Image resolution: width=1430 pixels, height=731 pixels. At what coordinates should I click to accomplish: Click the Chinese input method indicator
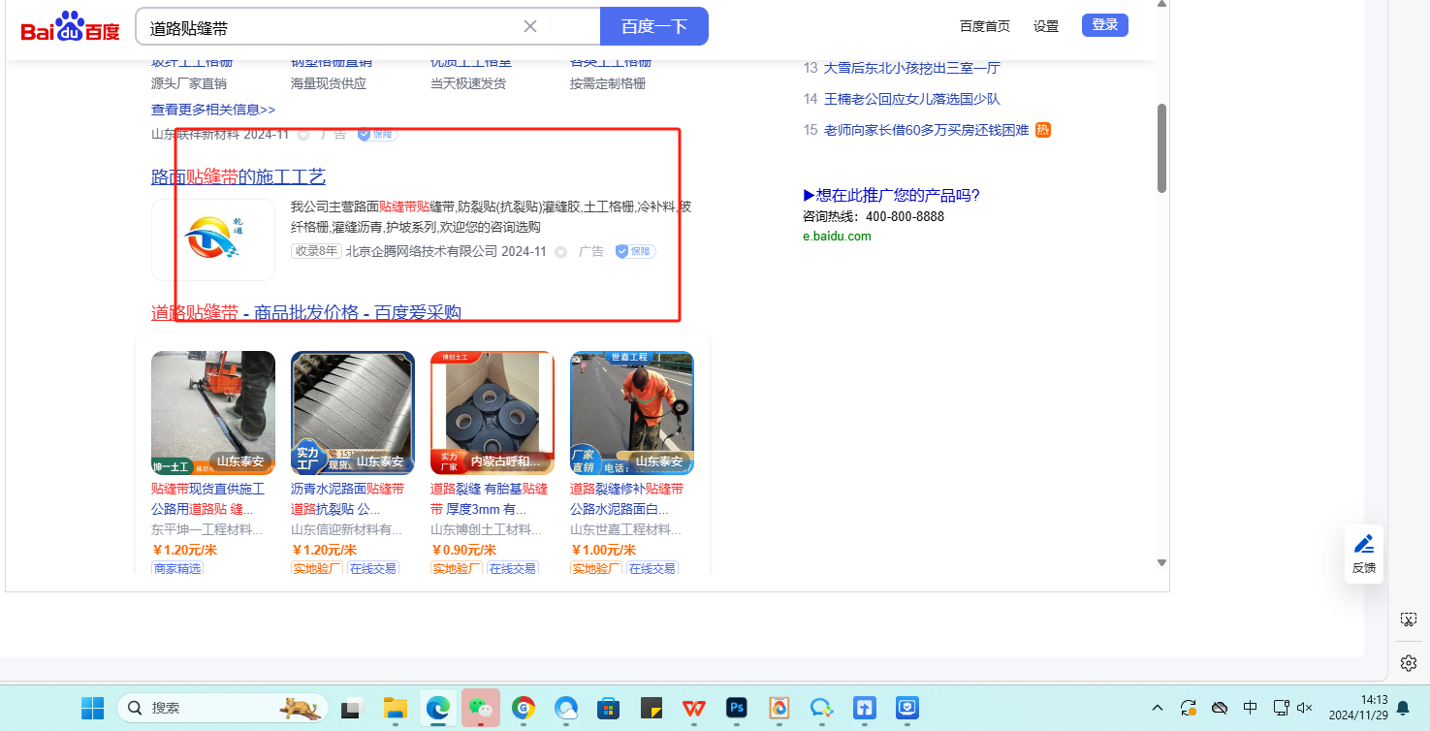click(x=1251, y=708)
